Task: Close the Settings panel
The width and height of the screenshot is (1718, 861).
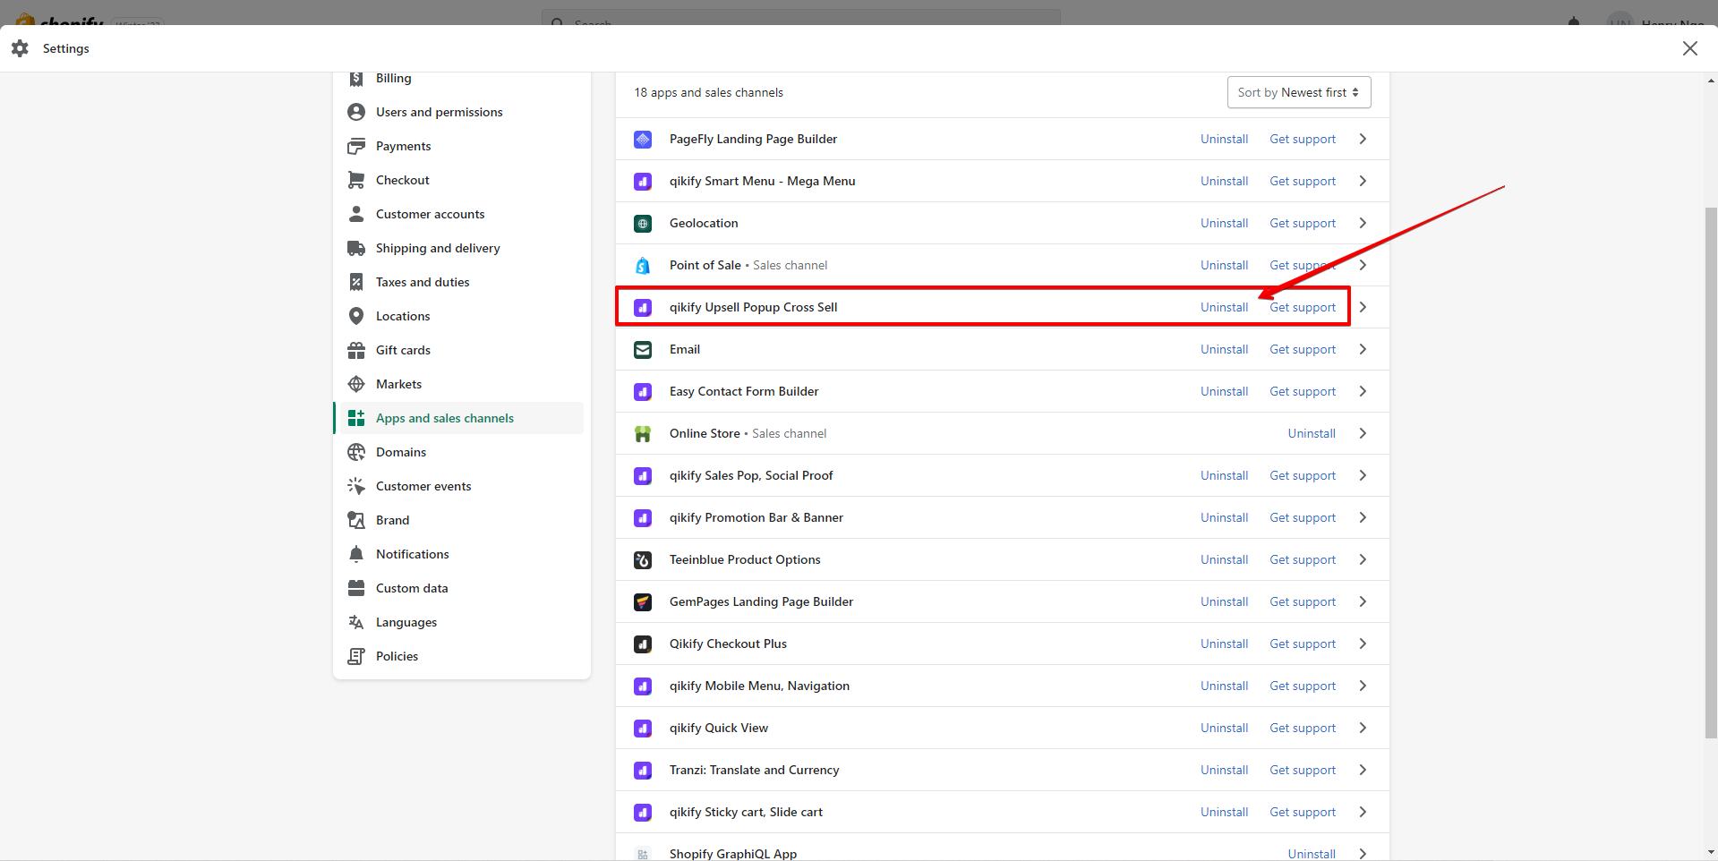Action: (x=1690, y=48)
